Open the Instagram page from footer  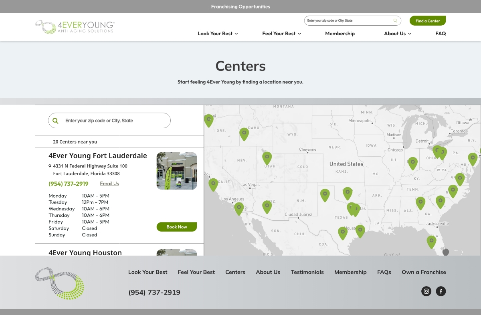(x=426, y=291)
